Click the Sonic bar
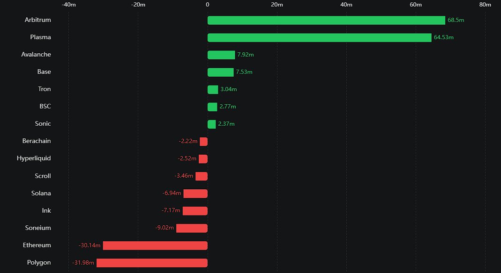Screen dimensions: 501x273 pos(212,124)
